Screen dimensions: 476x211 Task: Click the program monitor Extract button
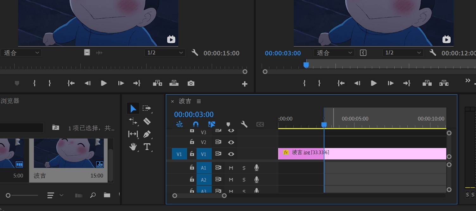[444, 83]
